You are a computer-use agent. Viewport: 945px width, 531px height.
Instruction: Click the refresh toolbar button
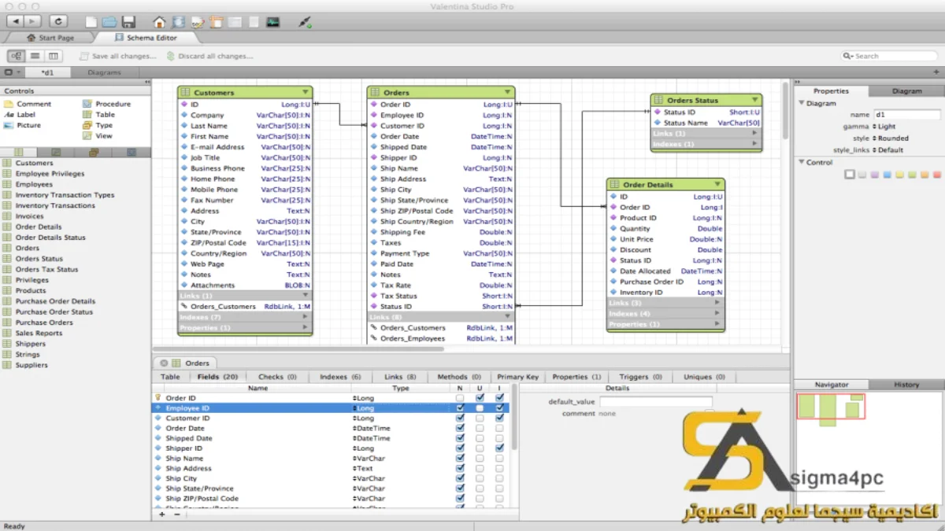[x=60, y=21]
